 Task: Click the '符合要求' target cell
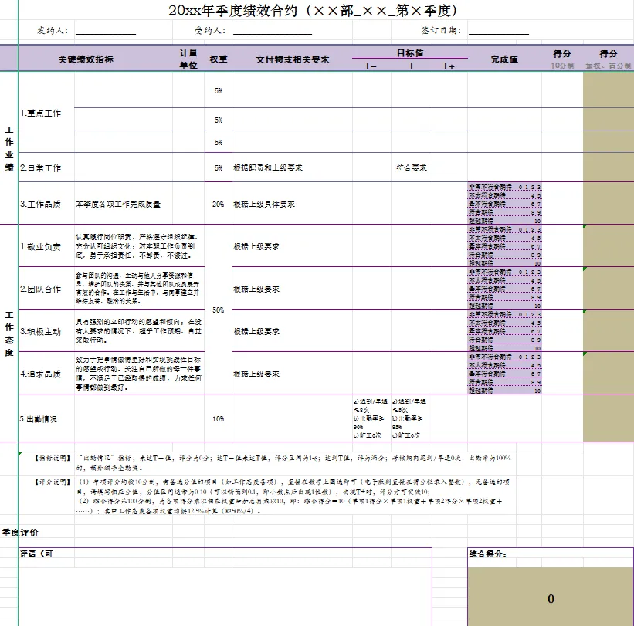tap(411, 167)
